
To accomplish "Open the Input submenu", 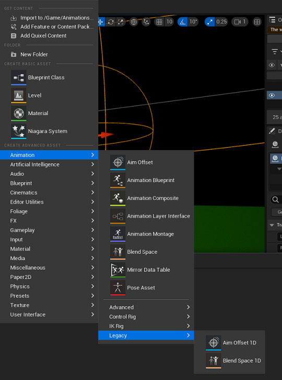I will click(49, 240).
